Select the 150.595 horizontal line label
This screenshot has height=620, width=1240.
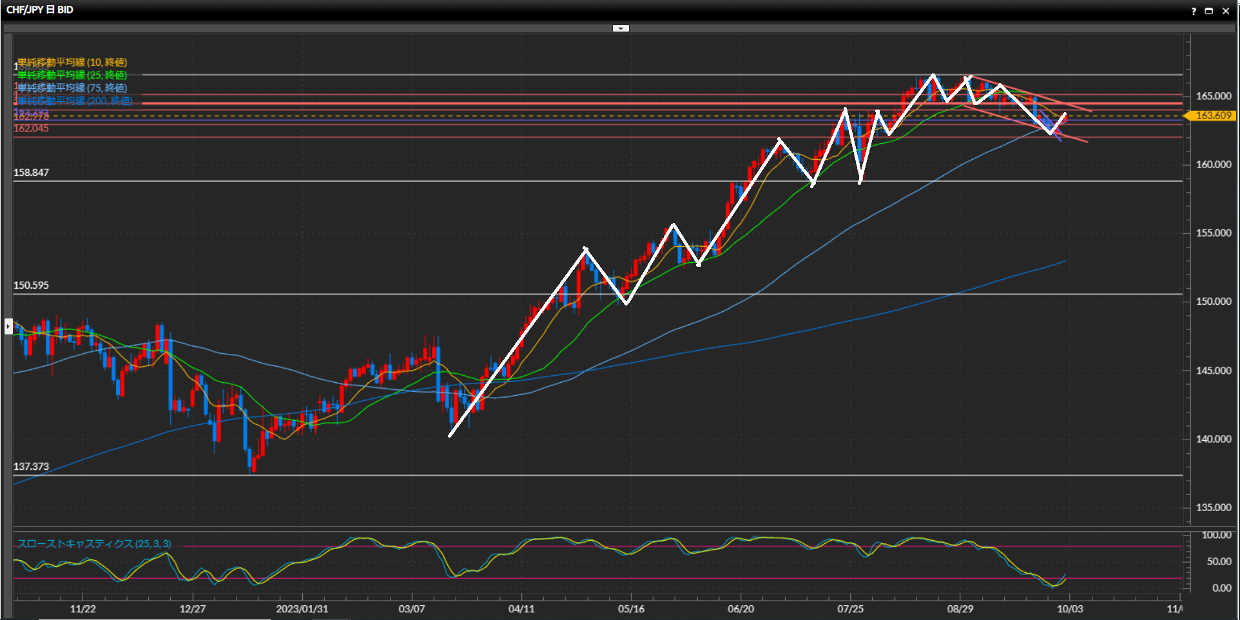tap(31, 286)
